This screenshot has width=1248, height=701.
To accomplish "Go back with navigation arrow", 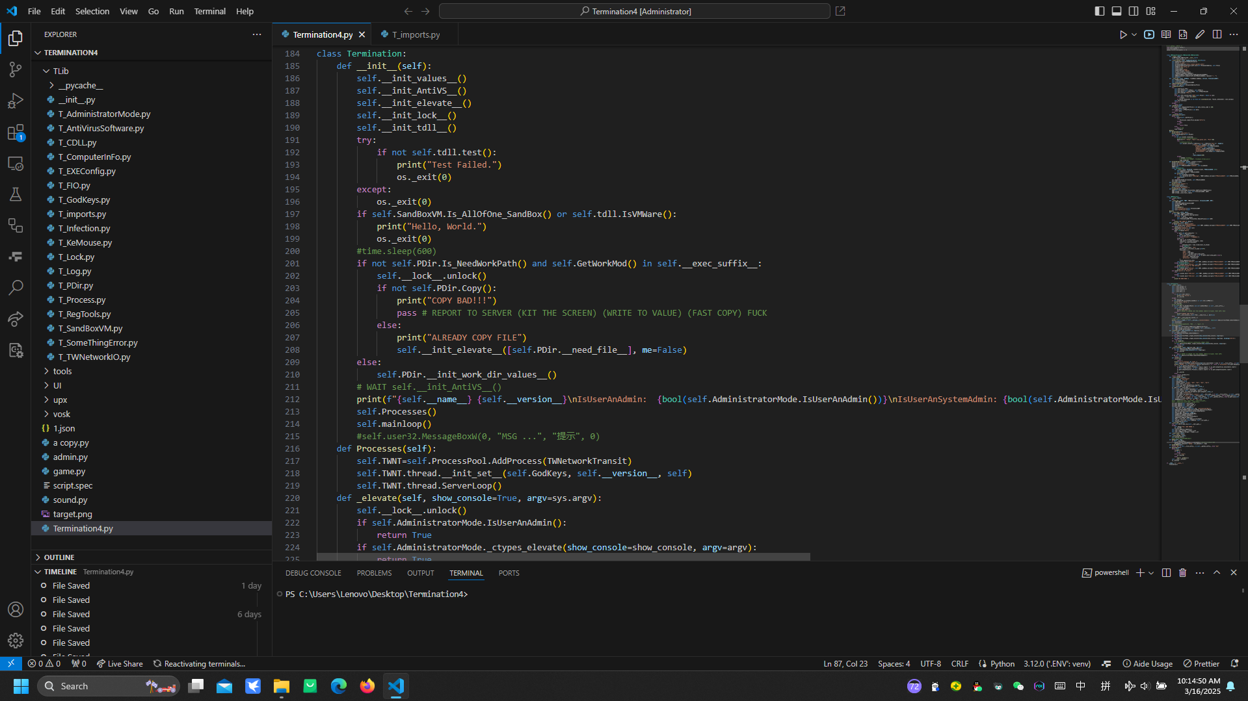I will (408, 11).
